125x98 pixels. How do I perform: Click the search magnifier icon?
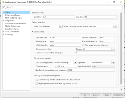tap(4, 7)
